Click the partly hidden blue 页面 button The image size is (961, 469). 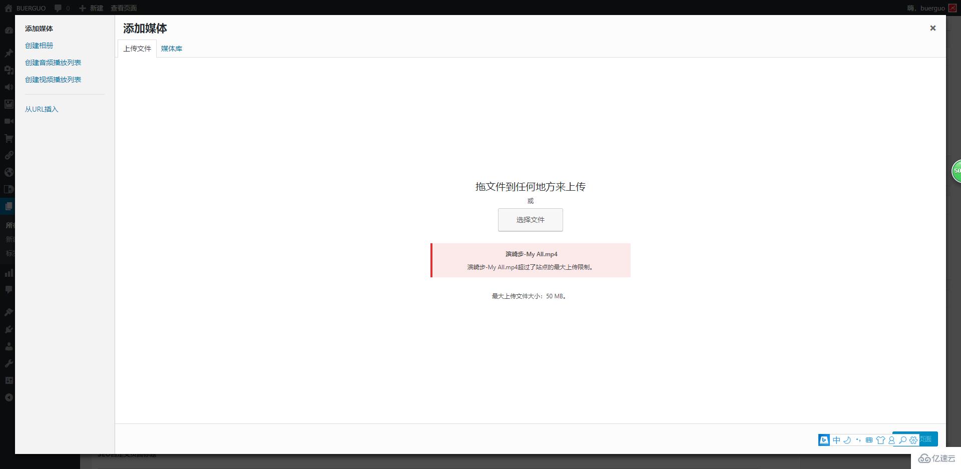[x=928, y=439]
